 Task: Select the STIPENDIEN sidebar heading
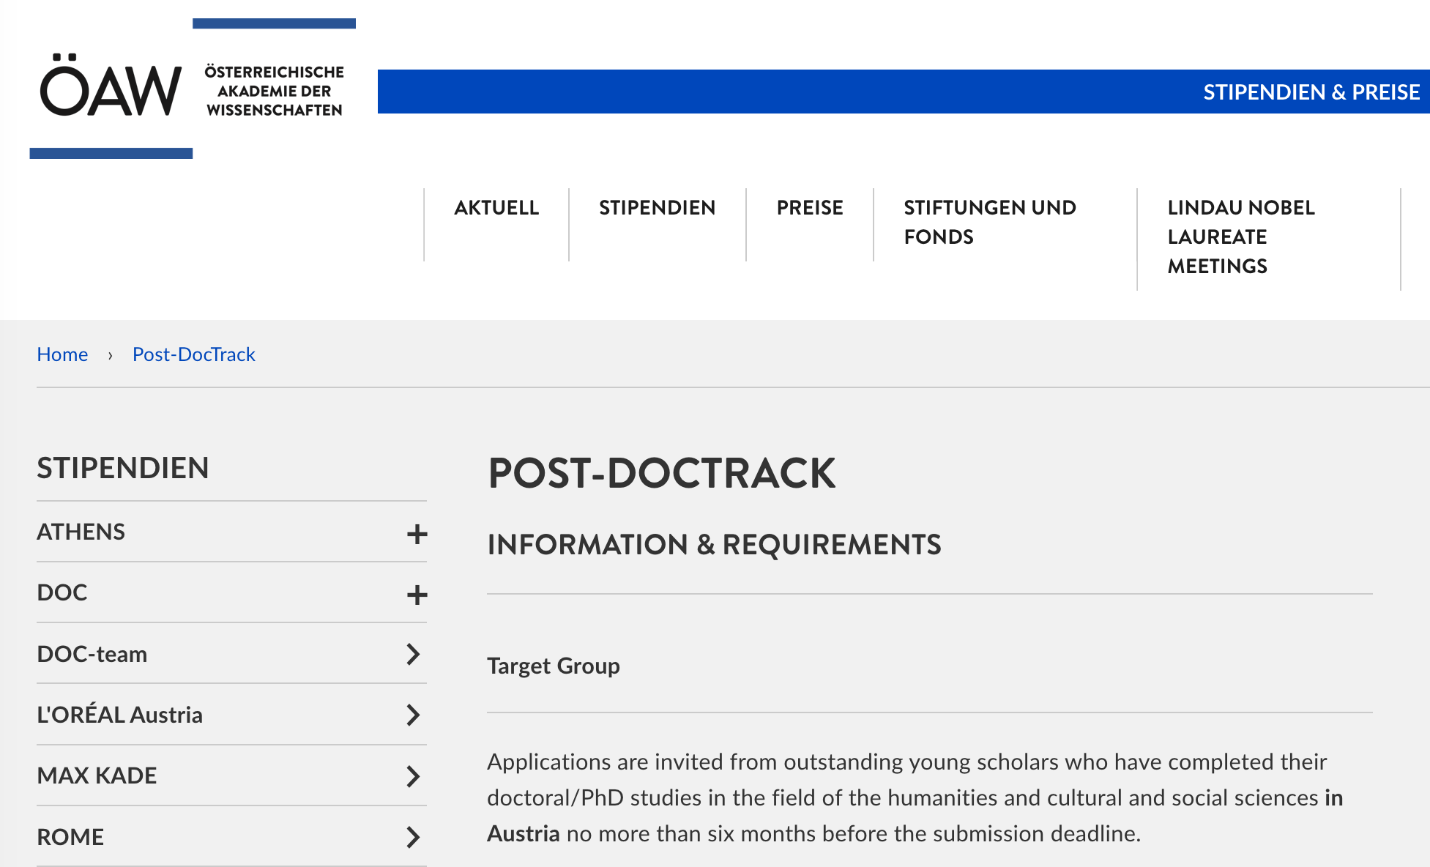pos(122,468)
